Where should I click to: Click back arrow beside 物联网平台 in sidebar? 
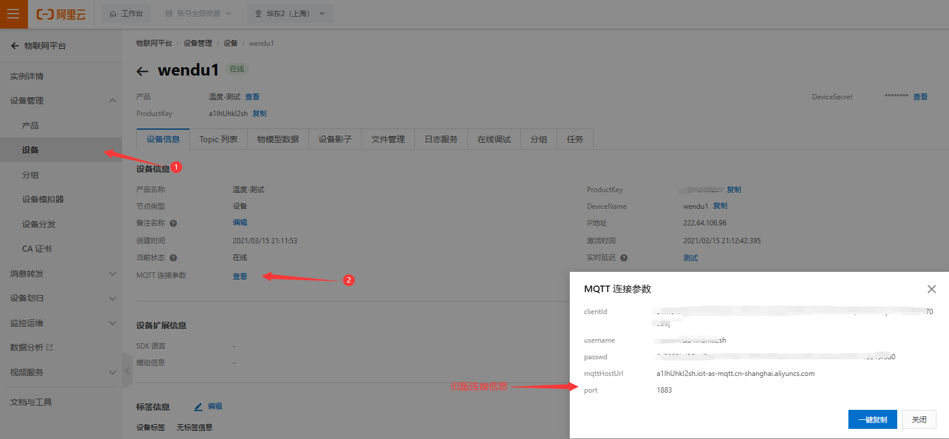coord(15,46)
